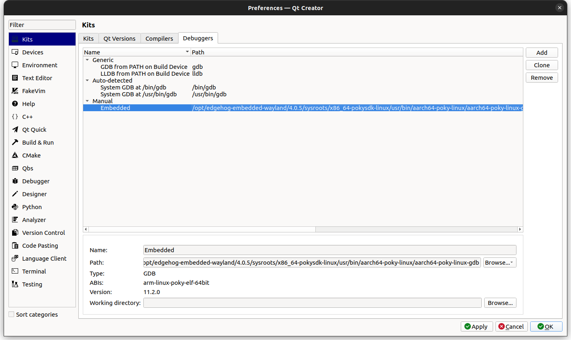Image resolution: width=571 pixels, height=340 pixels.
Task: Select the Python settings icon
Action: coord(15,207)
